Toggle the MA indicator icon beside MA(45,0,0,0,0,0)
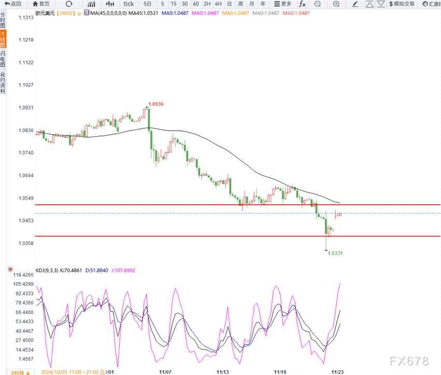This screenshot has height=375, width=441. (86, 13)
